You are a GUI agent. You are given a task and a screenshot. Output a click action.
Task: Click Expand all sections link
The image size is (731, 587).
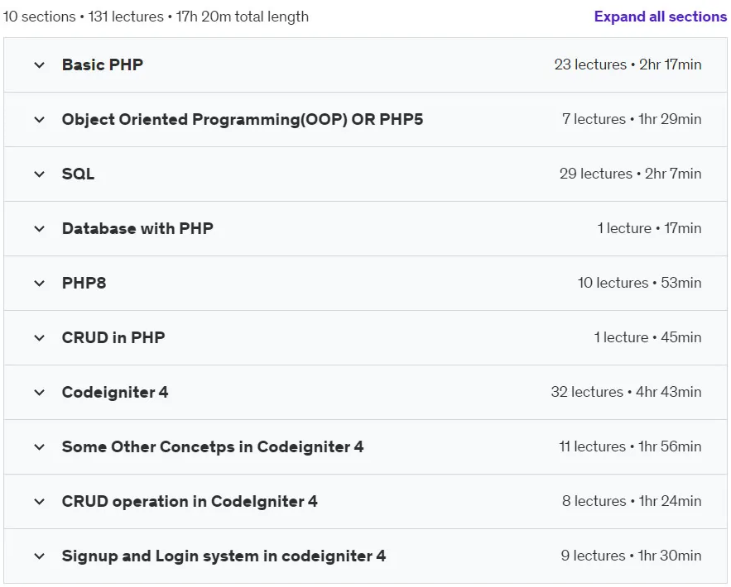tap(660, 17)
